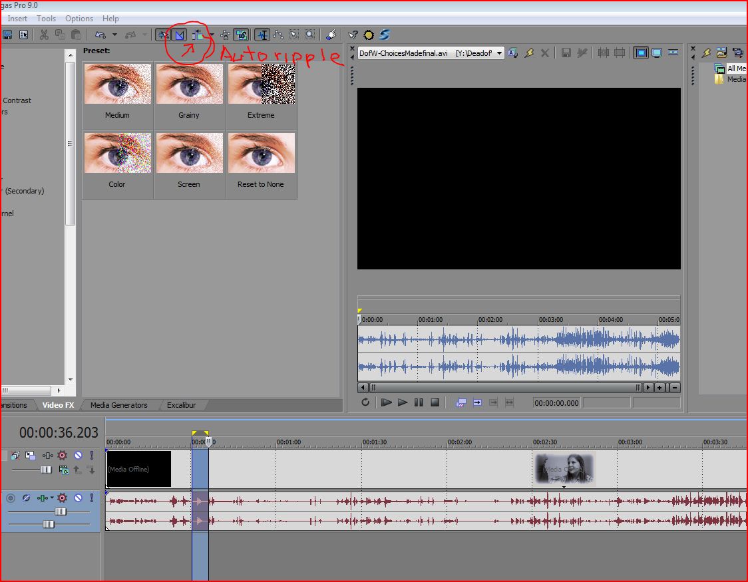The image size is (748, 582).
Task: Click the audio track volume slider
Action: 61,511
